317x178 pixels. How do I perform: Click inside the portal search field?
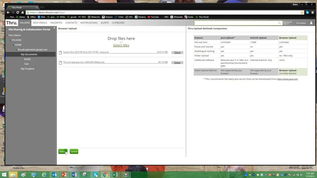[236, 23]
